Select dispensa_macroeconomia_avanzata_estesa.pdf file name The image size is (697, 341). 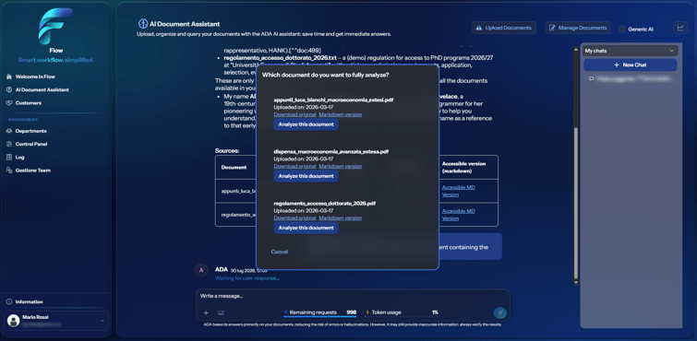pos(331,151)
